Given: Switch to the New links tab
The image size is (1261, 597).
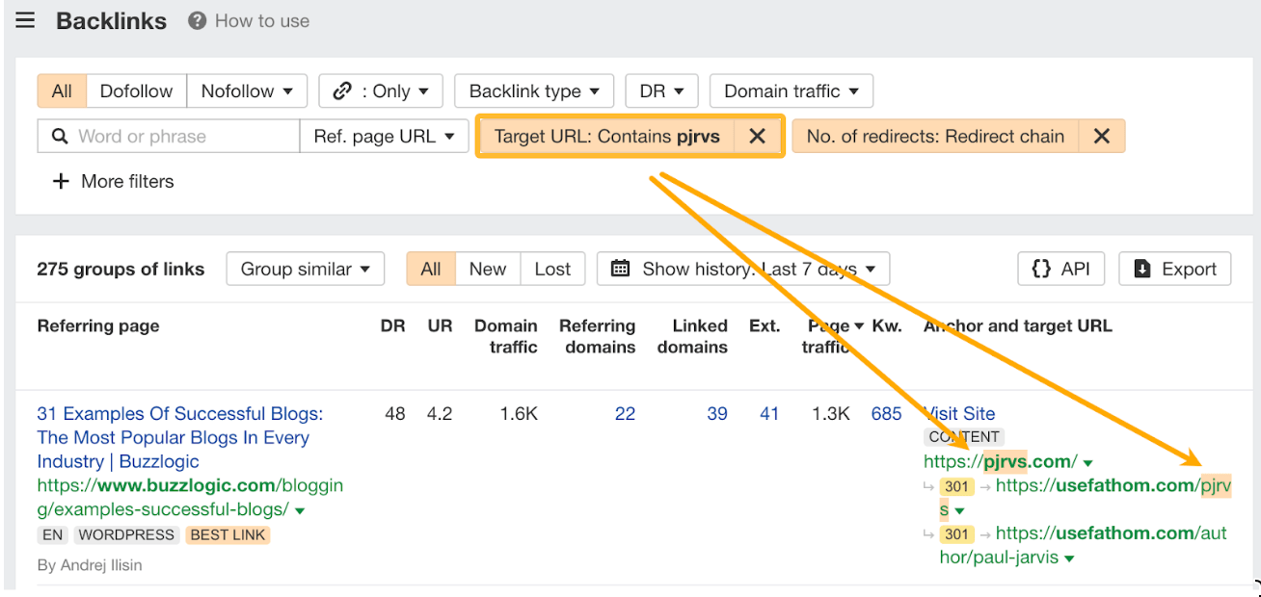Looking at the screenshot, I should click(x=487, y=270).
